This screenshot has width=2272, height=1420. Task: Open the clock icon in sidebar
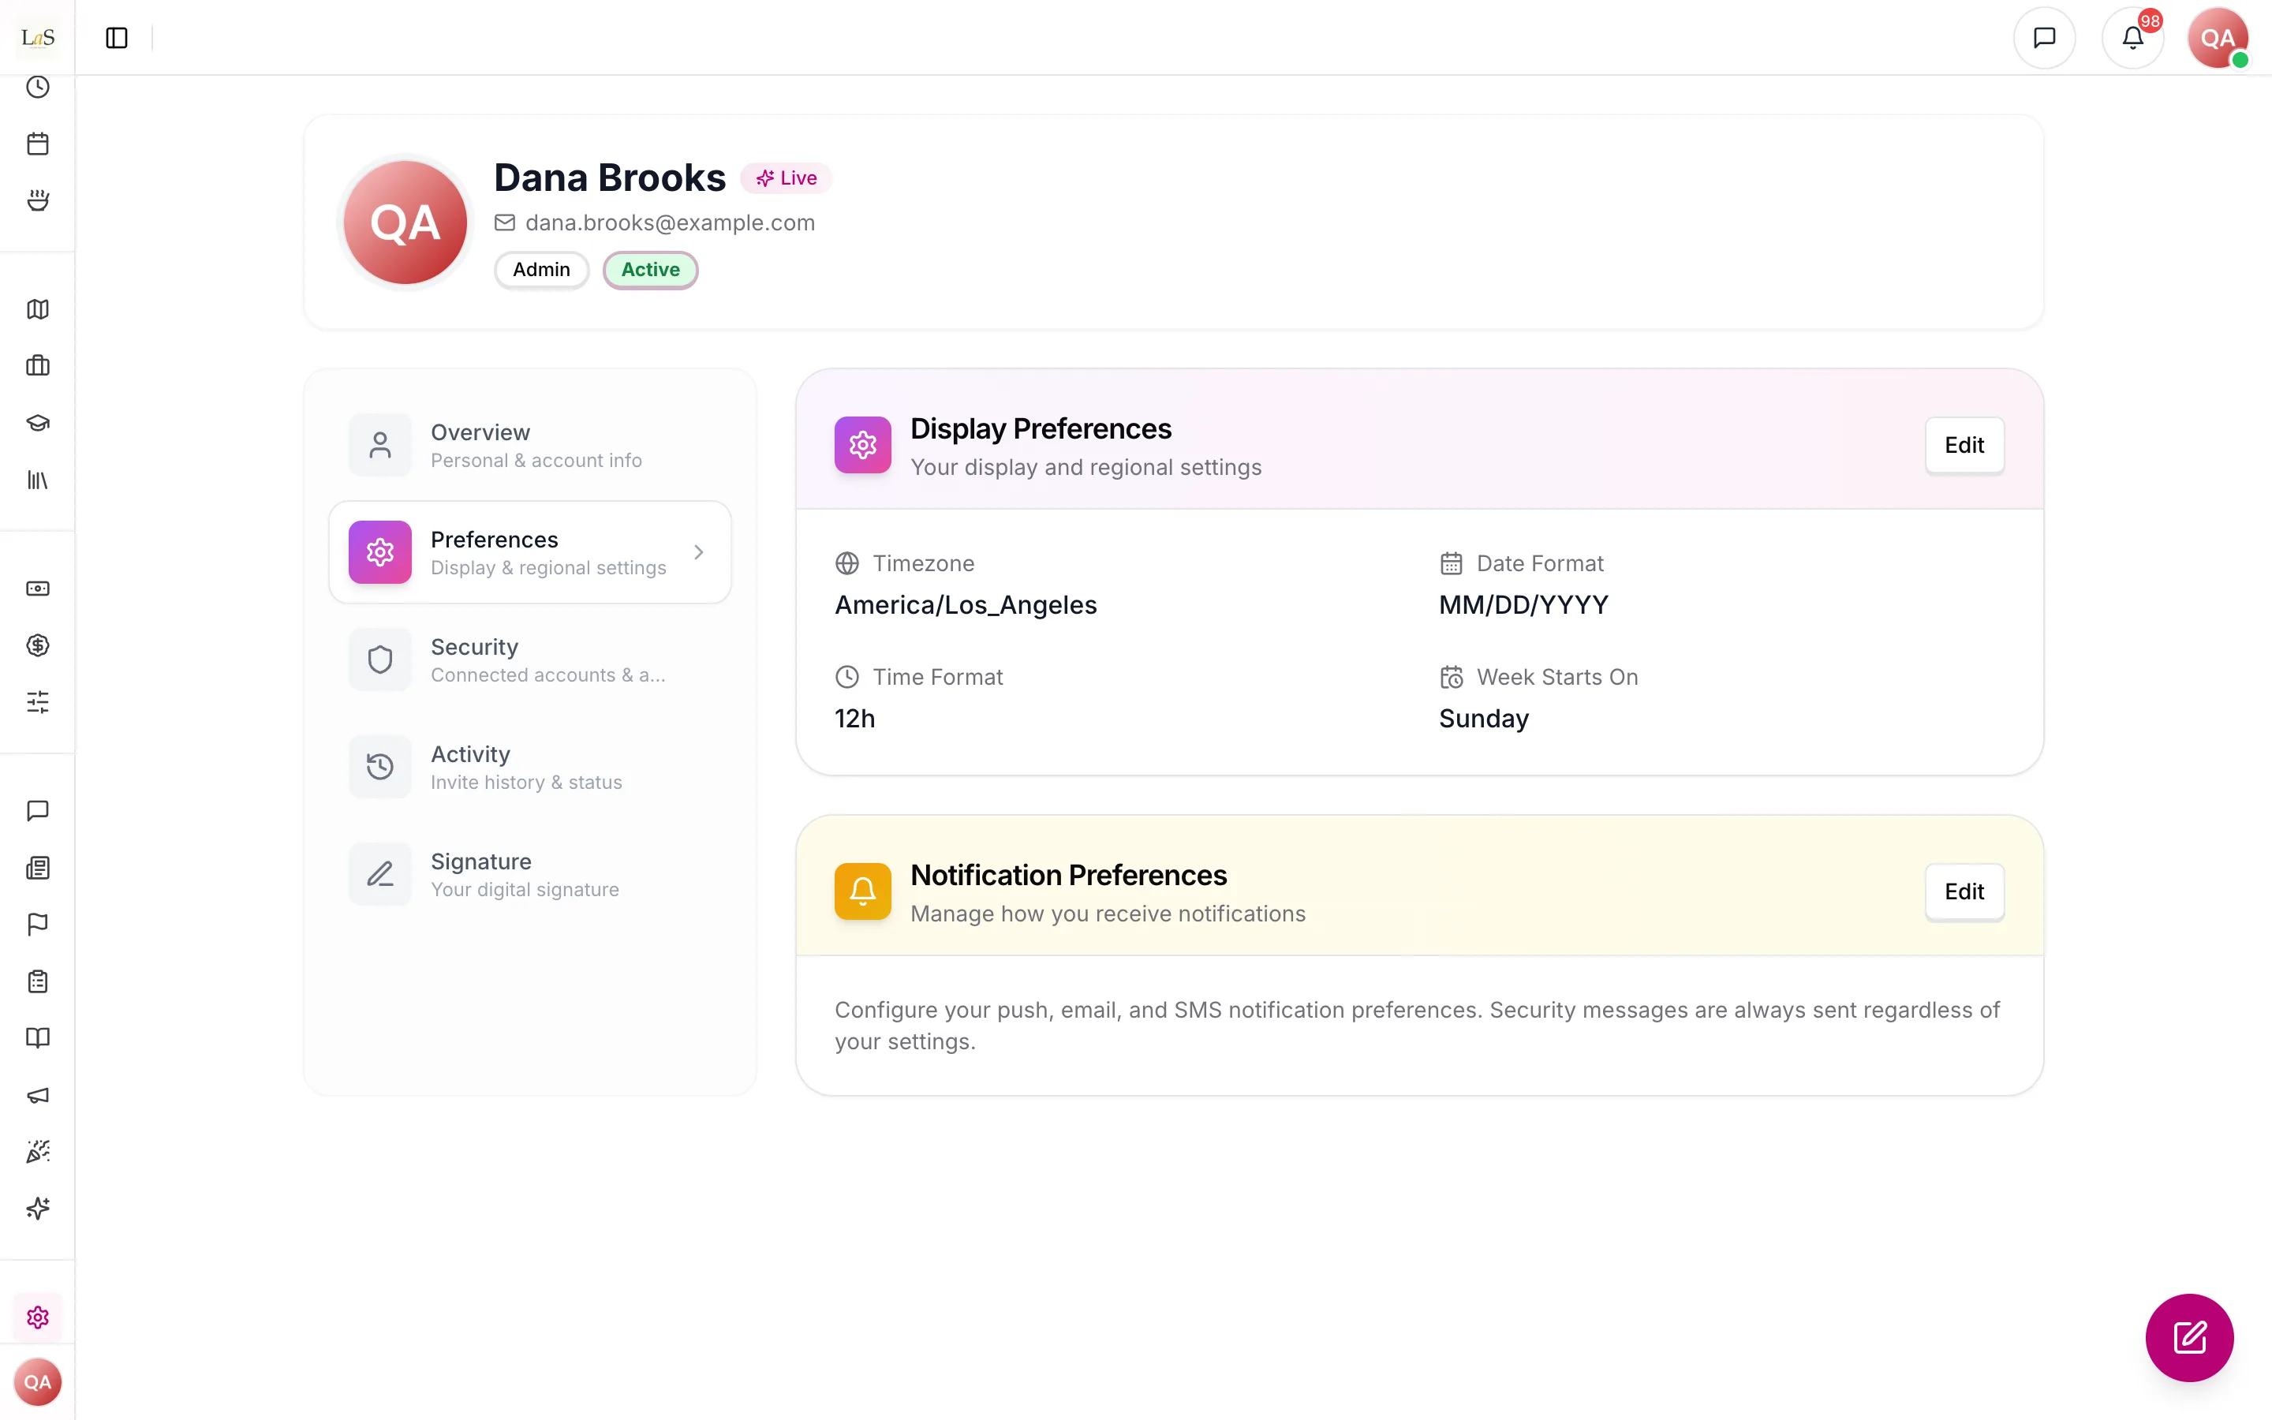38,88
